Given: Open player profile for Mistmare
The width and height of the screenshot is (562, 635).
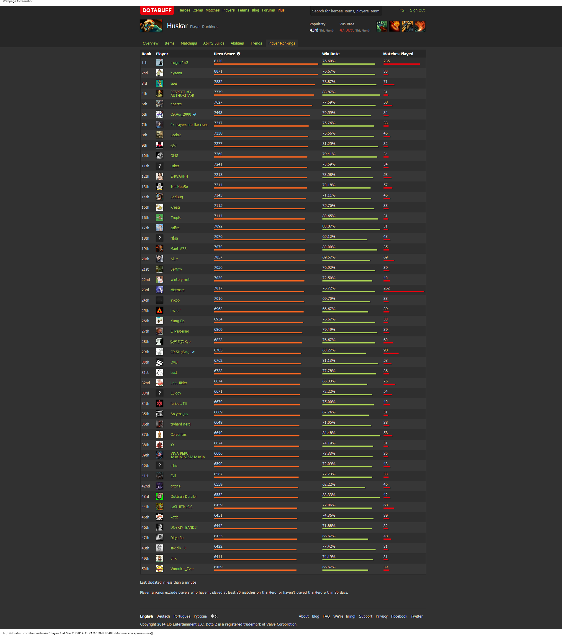Looking at the screenshot, I should 177,290.
